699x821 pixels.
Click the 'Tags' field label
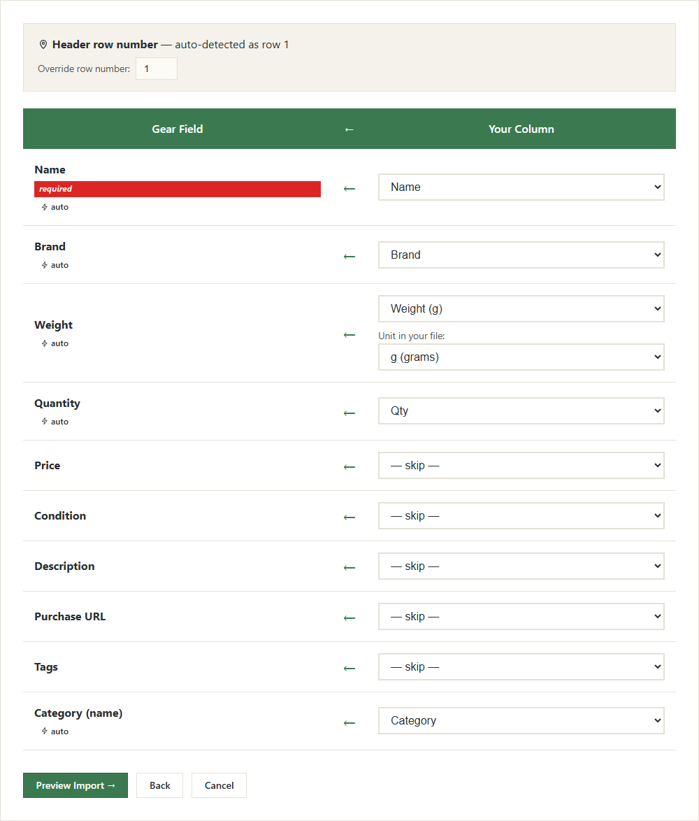(46, 667)
